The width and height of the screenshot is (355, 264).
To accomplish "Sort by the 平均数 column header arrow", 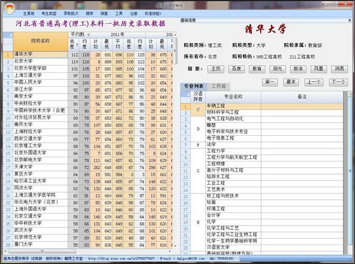I will 88,35.
